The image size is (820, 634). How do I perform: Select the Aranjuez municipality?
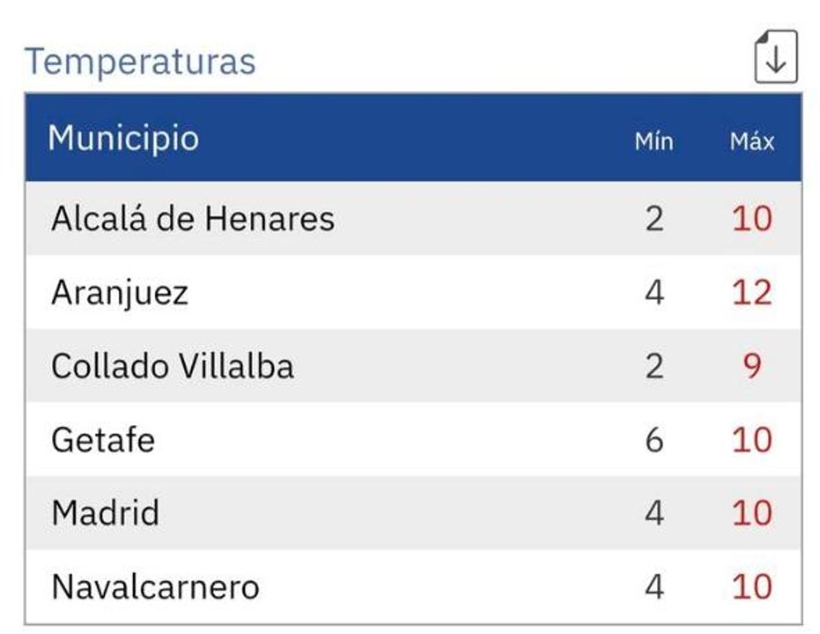(120, 293)
